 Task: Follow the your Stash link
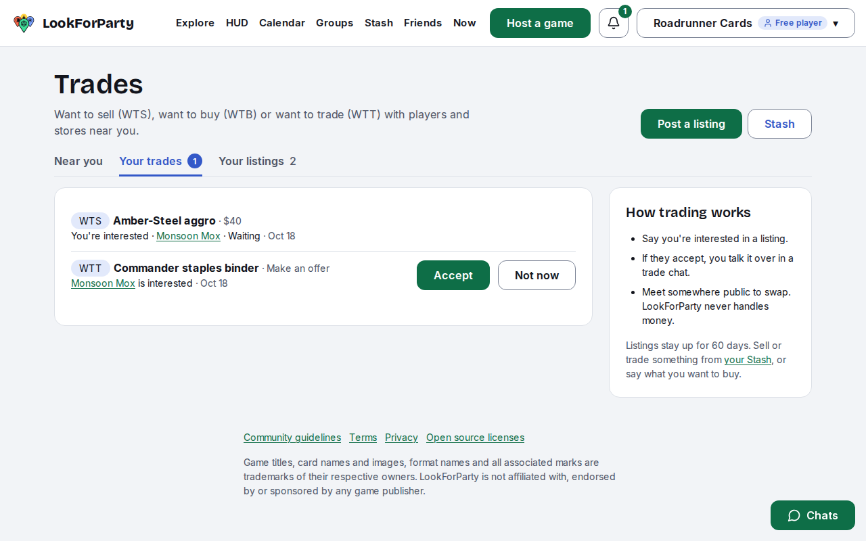coord(748,360)
